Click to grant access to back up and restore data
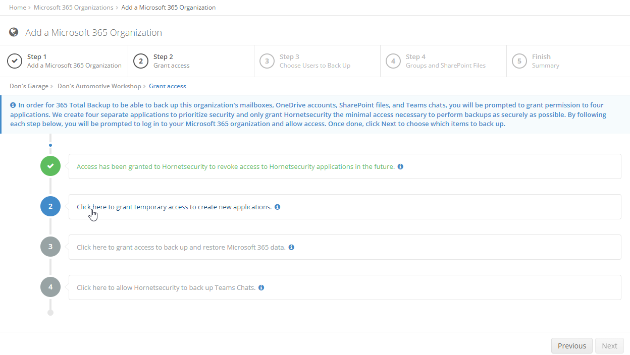The width and height of the screenshot is (630, 355). coord(181,247)
